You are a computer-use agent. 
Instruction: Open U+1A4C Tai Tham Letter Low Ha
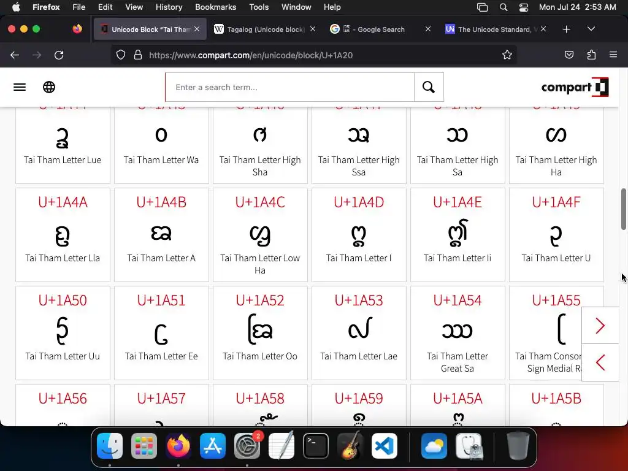pyautogui.click(x=260, y=235)
